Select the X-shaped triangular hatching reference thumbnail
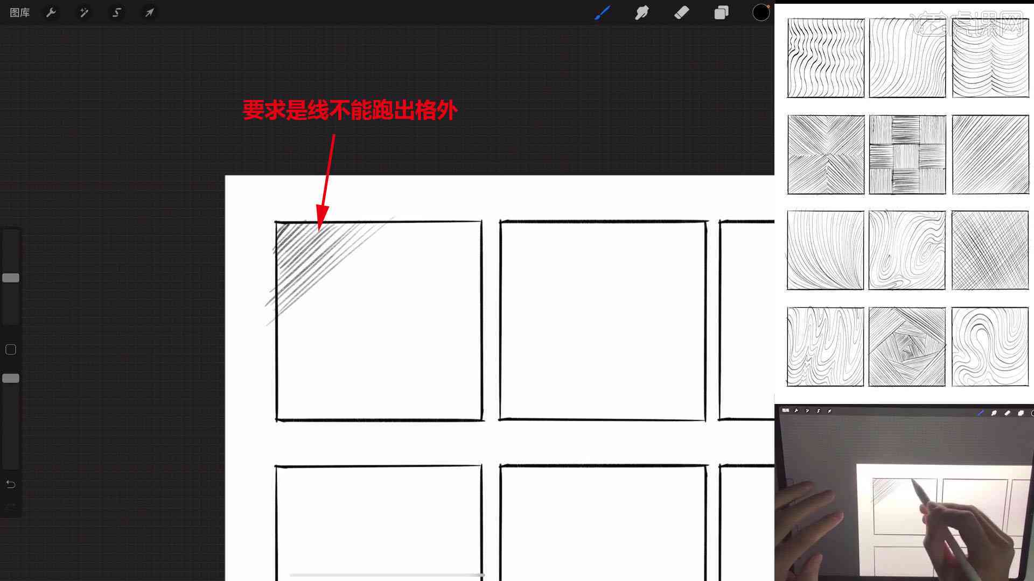 pos(826,154)
